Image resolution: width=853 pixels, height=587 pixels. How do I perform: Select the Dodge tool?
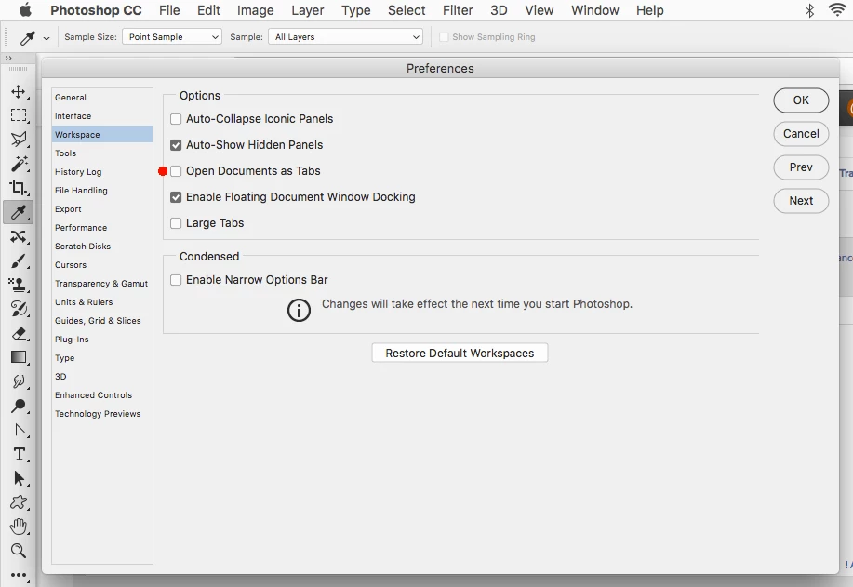coord(18,406)
